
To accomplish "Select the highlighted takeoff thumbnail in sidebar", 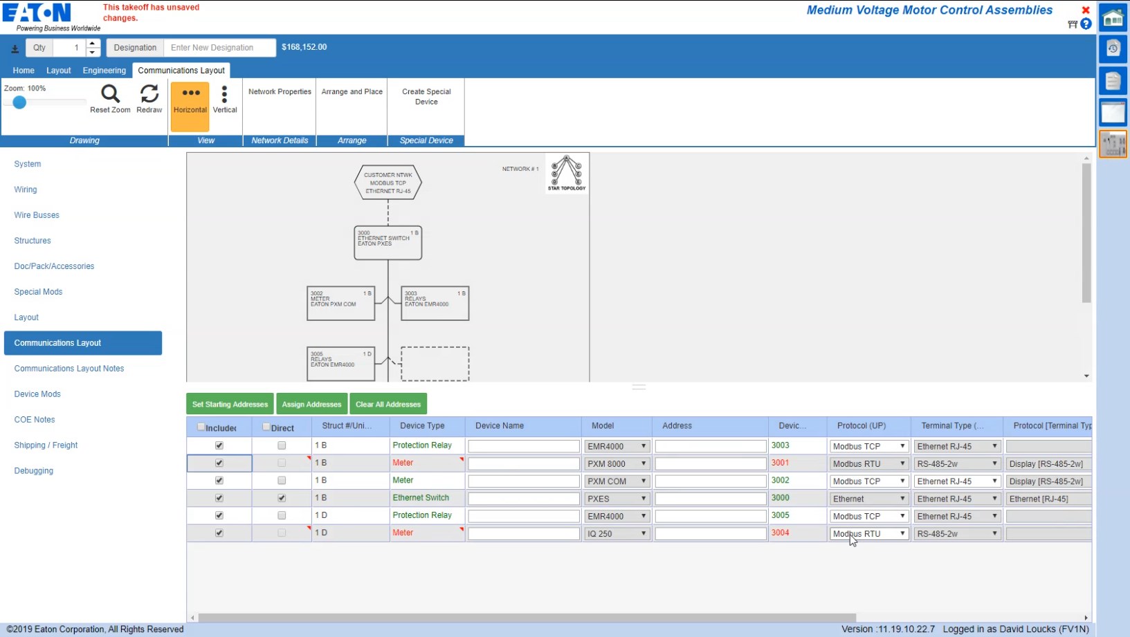I will (x=1113, y=145).
